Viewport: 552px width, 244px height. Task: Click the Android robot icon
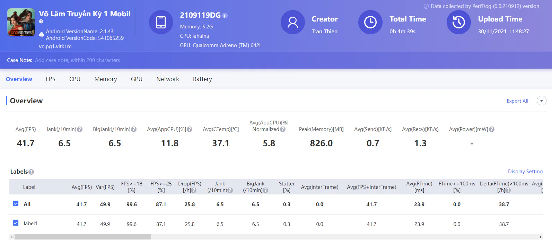tap(42, 35)
